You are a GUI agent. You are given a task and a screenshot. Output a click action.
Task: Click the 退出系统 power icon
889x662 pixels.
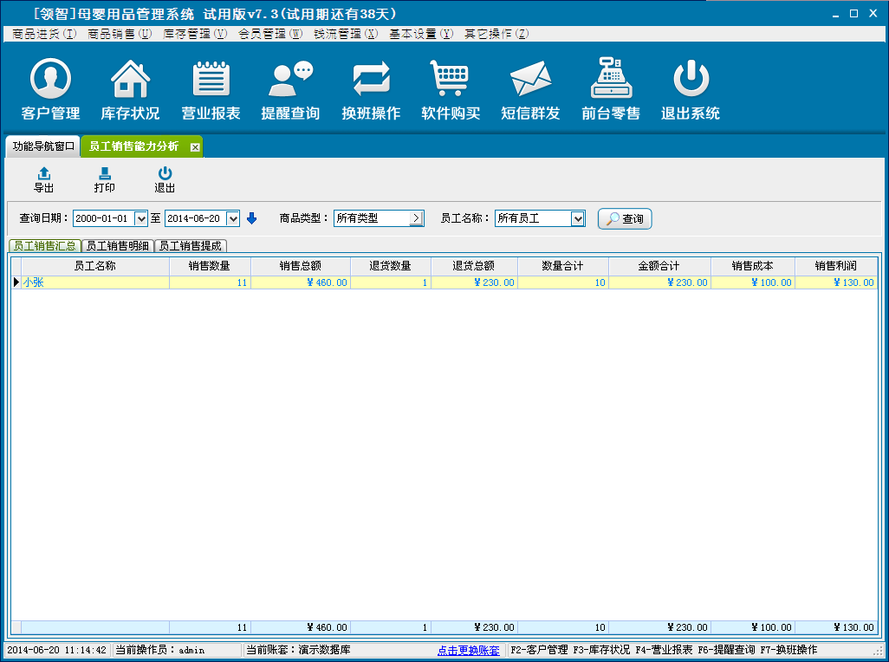(x=691, y=90)
